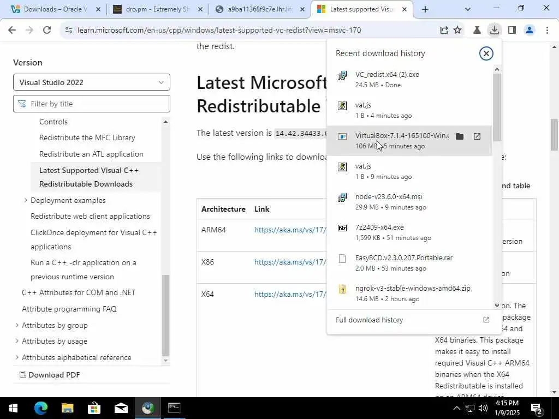This screenshot has height=419, width=559.
Task: Click the VC_redist.x64 (2).exe file icon
Action: click(342, 75)
